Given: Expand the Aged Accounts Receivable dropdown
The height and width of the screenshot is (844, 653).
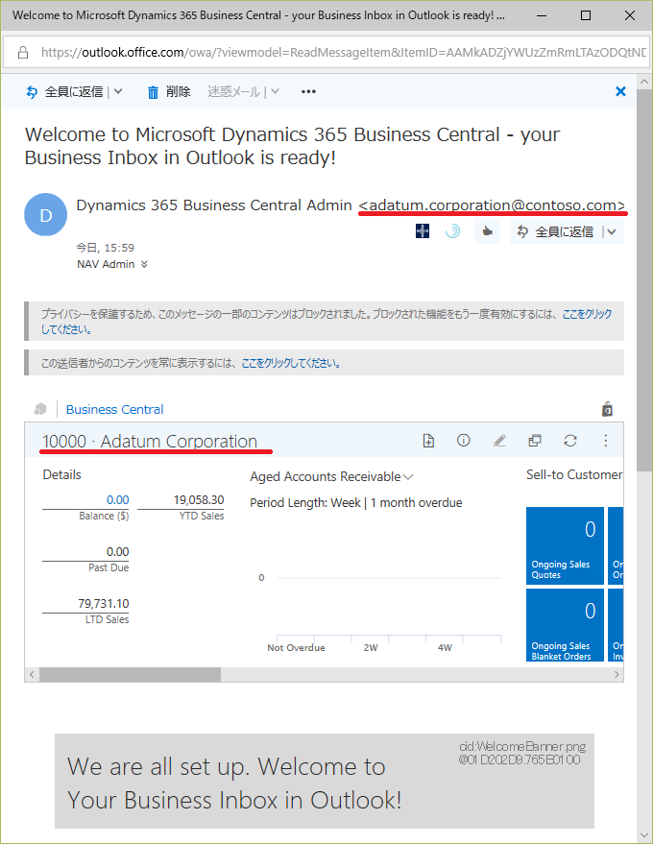Looking at the screenshot, I should click(x=408, y=477).
